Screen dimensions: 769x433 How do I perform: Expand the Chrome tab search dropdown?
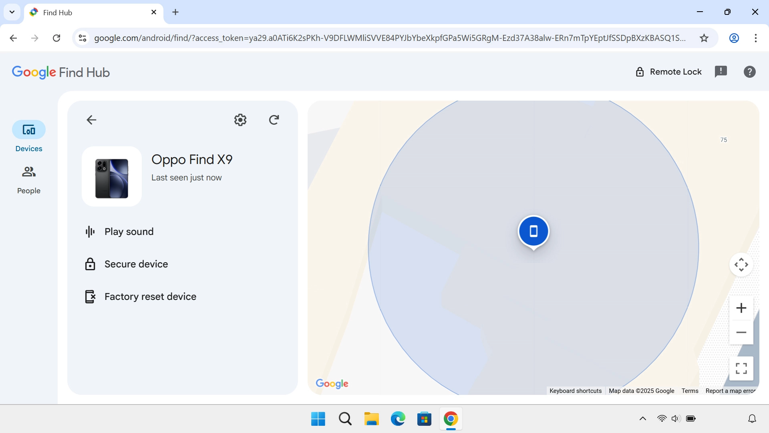coord(12,12)
